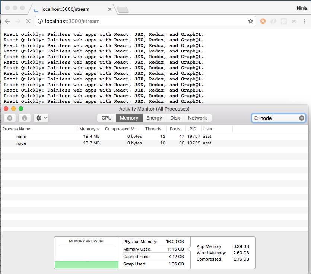Click the orange circular extension icon
The width and height of the screenshot is (311, 274).
pyautogui.click(x=263, y=21)
